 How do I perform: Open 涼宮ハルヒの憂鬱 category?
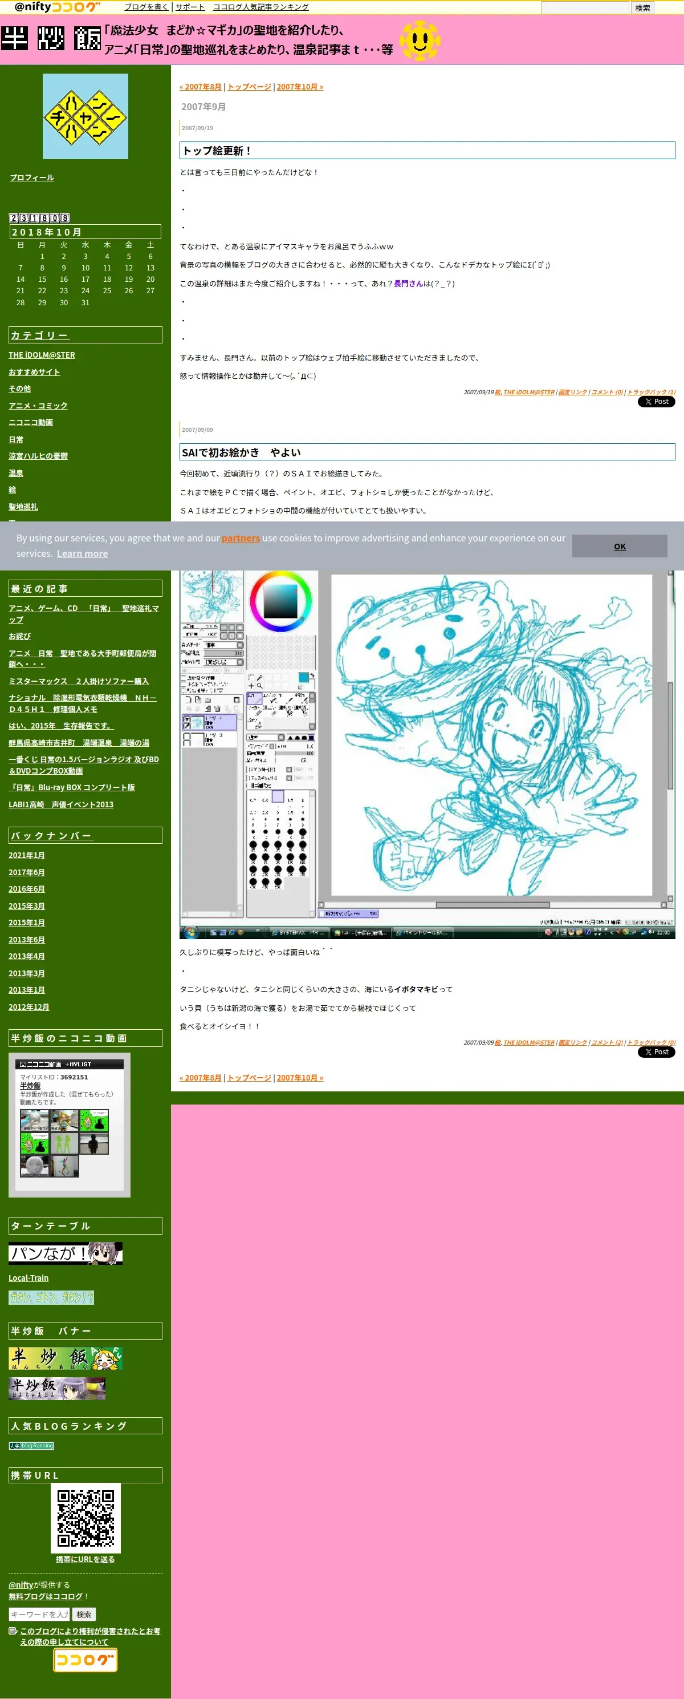pyautogui.click(x=38, y=456)
